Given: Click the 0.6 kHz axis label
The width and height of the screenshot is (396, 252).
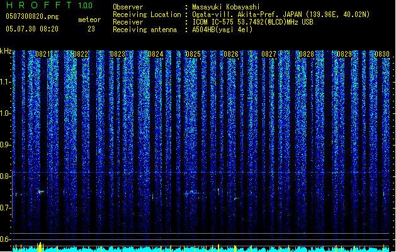Looking at the screenshot, I should pyautogui.click(x=6, y=239).
